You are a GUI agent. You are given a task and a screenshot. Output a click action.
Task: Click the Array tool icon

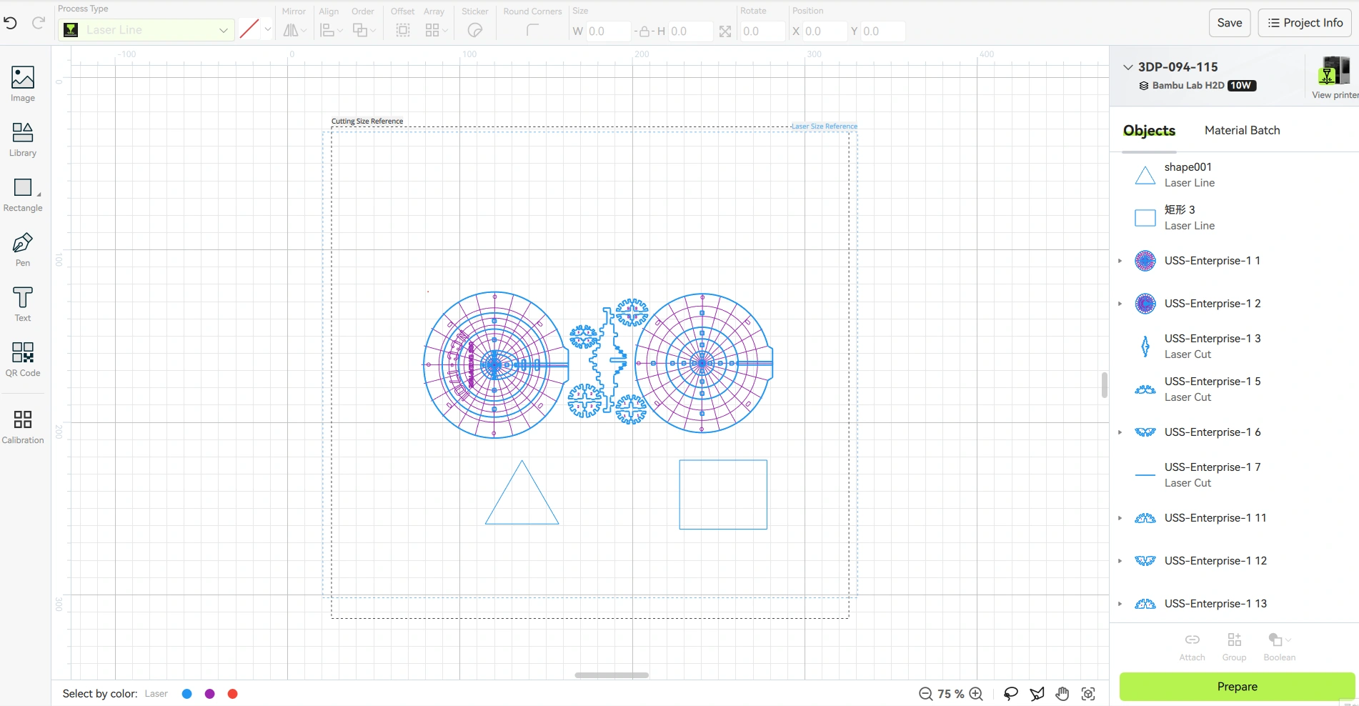pos(432,30)
